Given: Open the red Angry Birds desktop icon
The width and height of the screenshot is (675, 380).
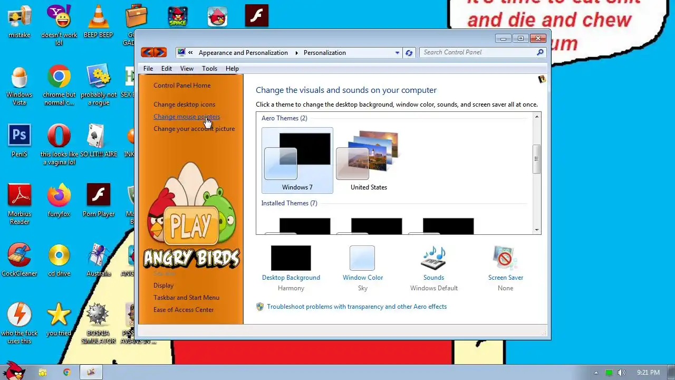Looking at the screenshot, I should click(x=217, y=16).
